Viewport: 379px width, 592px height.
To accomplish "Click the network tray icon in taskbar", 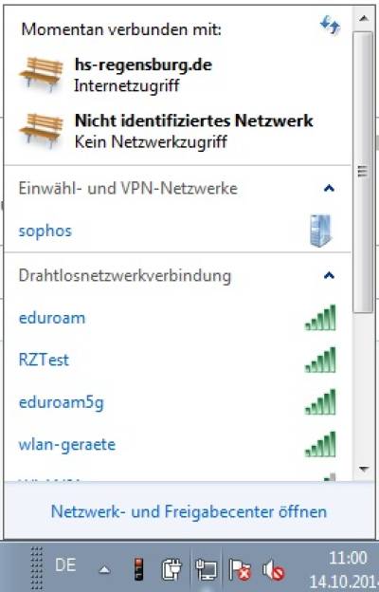I will [207, 569].
